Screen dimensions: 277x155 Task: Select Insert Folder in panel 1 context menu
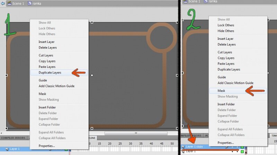coord(47,107)
